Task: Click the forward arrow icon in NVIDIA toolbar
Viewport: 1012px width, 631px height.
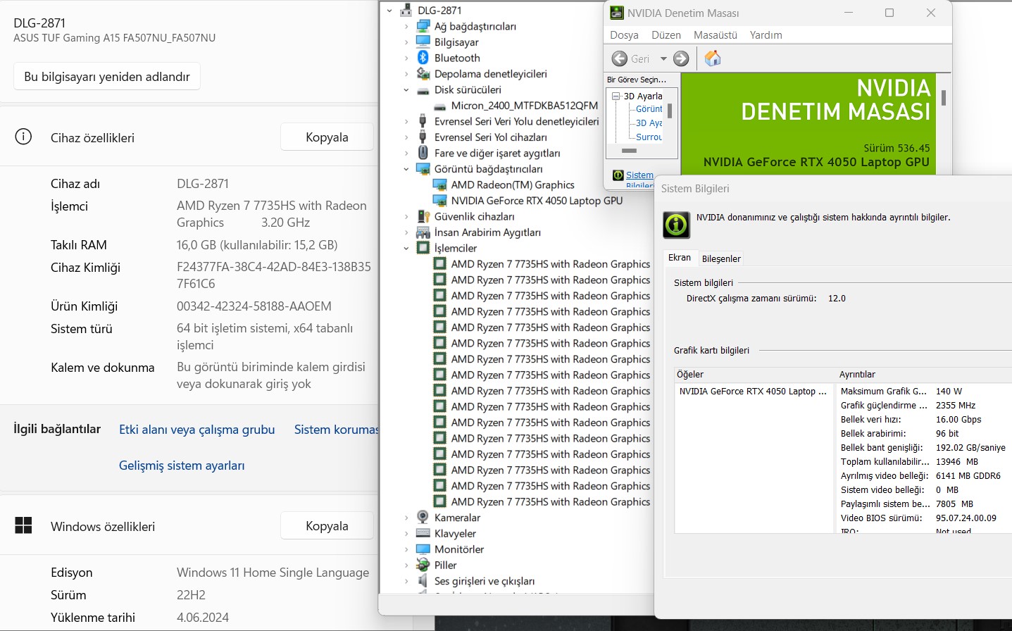Action: pos(681,58)
